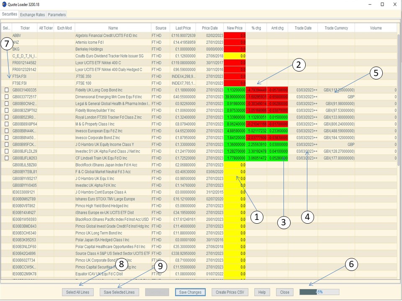Viewport: 402px width, 301px height.
Task: Click the Trade Currency column header
Action: click(336, 28)
